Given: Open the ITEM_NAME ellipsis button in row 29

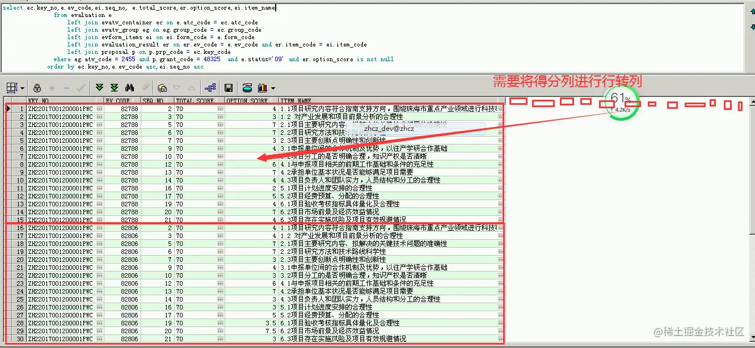Looking at the screenshot, I should (x=500, y=331).
